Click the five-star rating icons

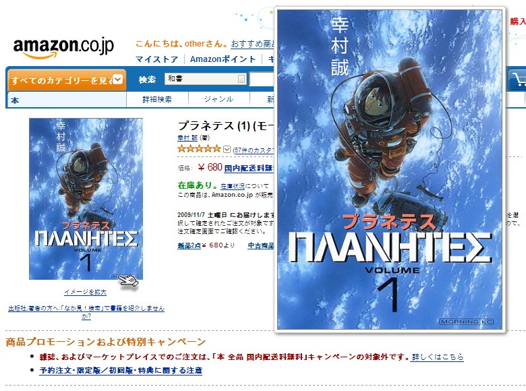(x=199, y=148)
